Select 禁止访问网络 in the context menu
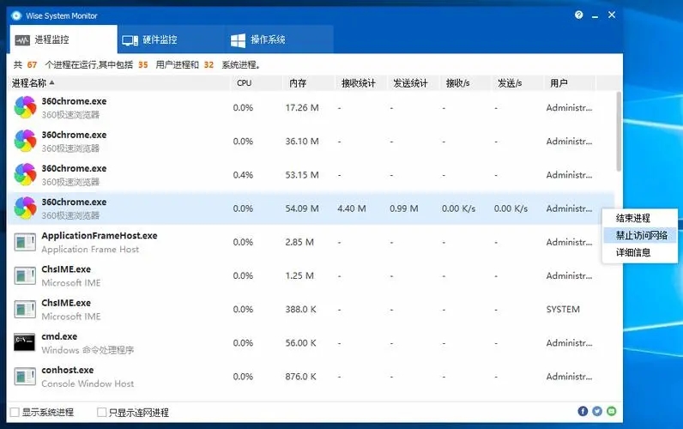 (640, 235)
